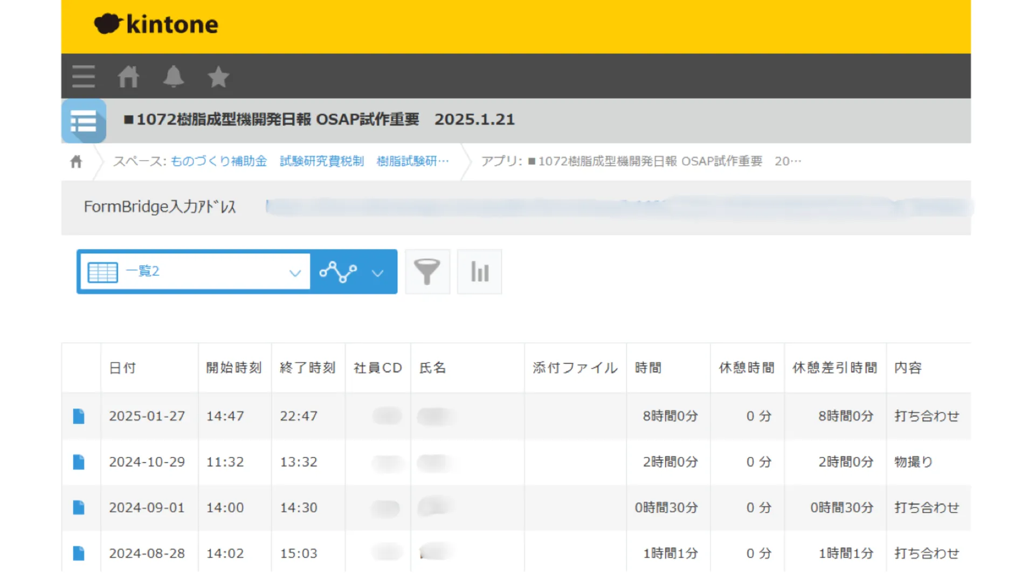Open record icon for 2024-08-28 row
The image size is (1035, 582).
pos(79,553)
